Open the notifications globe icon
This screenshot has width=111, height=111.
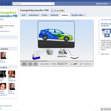[9, 4]
